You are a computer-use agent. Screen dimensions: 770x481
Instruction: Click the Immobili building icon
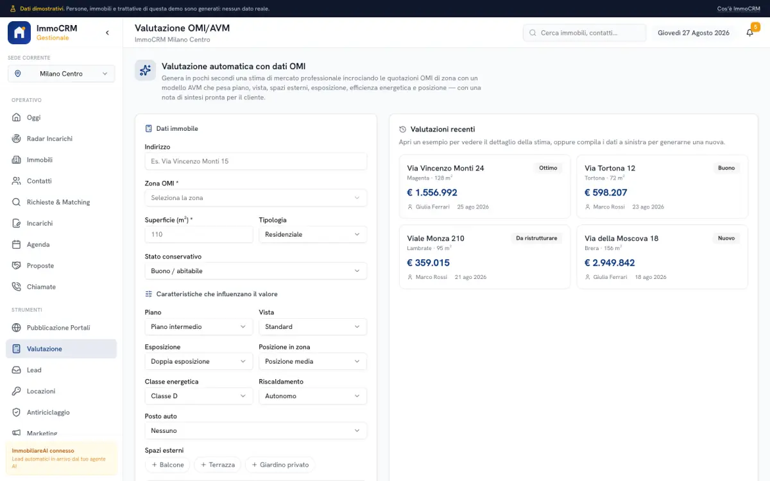coord(17,160)
